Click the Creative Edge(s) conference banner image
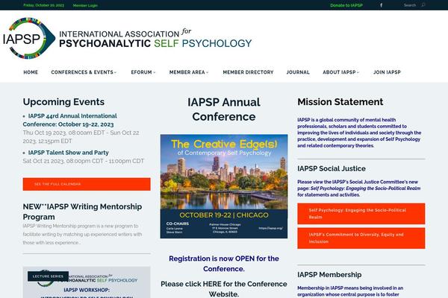Screen dimensions: 448x298 coord(224,186)
